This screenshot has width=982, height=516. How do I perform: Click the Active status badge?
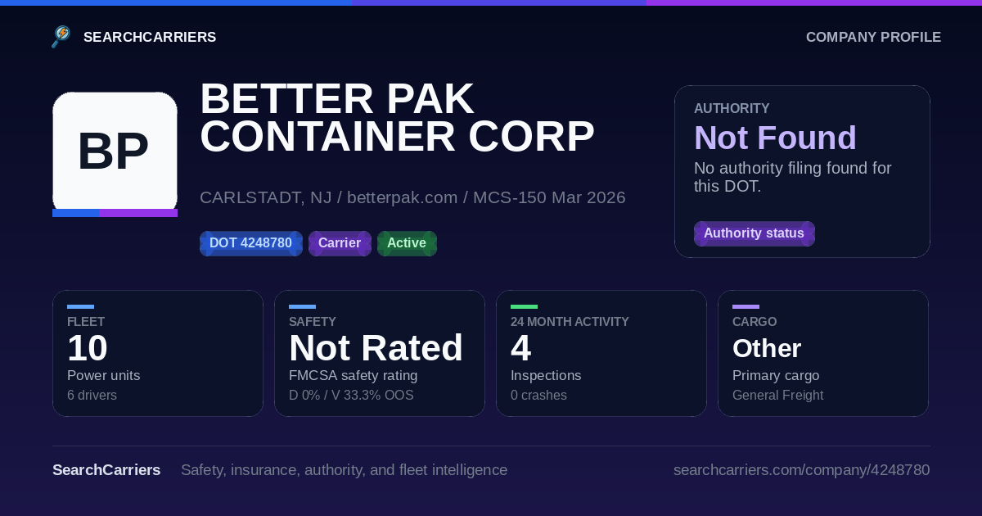tap(407, 243)
